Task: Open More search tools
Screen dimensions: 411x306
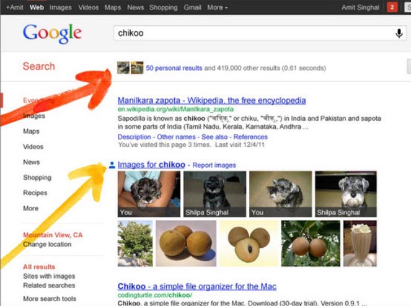Action: [50, 299]
